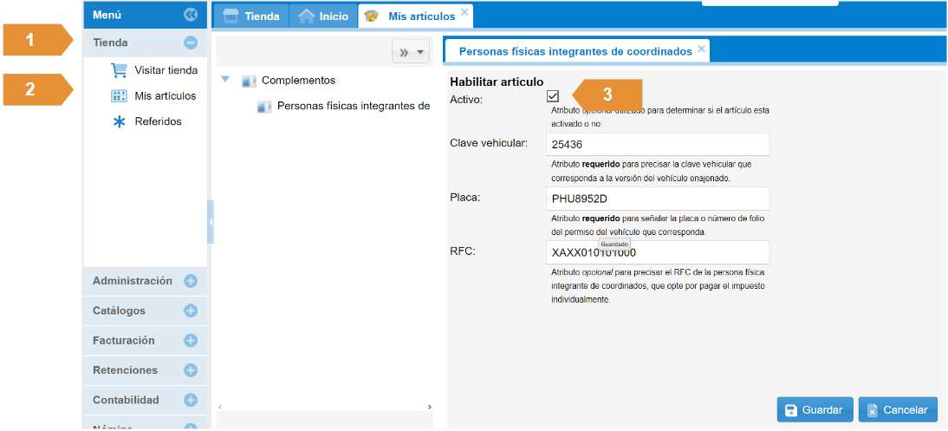948x431 pixels.
Task: Click into the Clave vehicular field
Action: [658, 145]
